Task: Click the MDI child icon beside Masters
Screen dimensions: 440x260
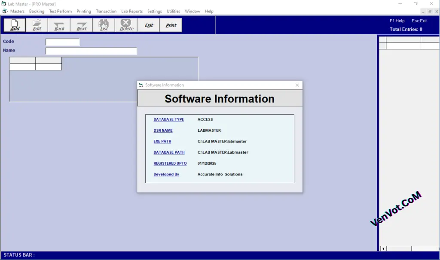Action: [x=5, y=11]
